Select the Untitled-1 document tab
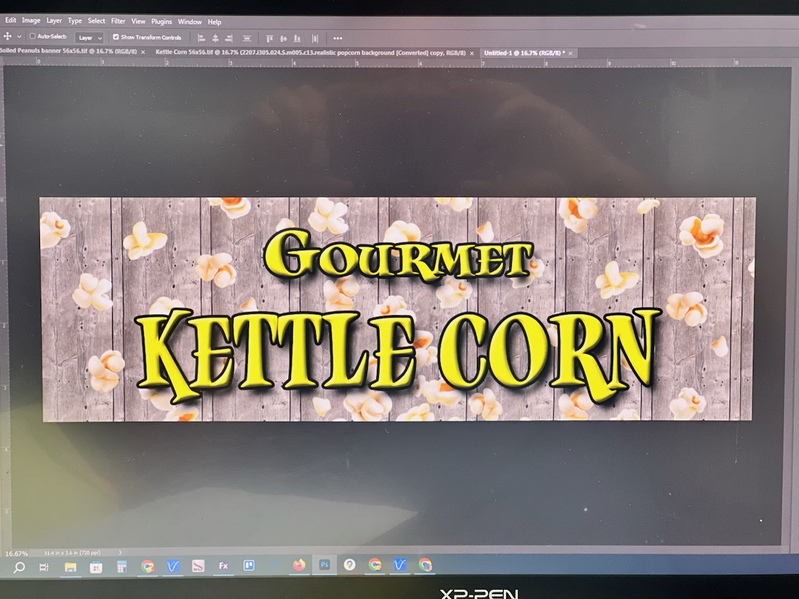Viewport: 799px width, 599px height. 524,53
